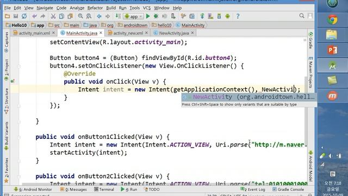
Task: Run the app with the green play icon
Action: pyautogui.click(x=148, y=16)
